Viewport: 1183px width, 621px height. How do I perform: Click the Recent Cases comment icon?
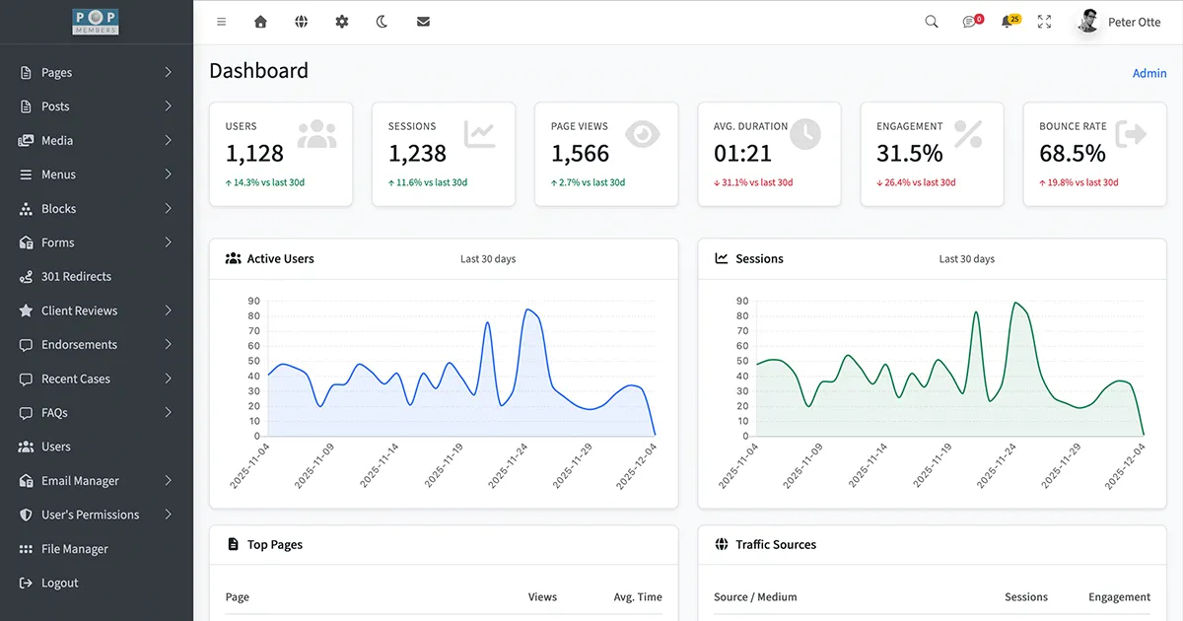[26, 379]
